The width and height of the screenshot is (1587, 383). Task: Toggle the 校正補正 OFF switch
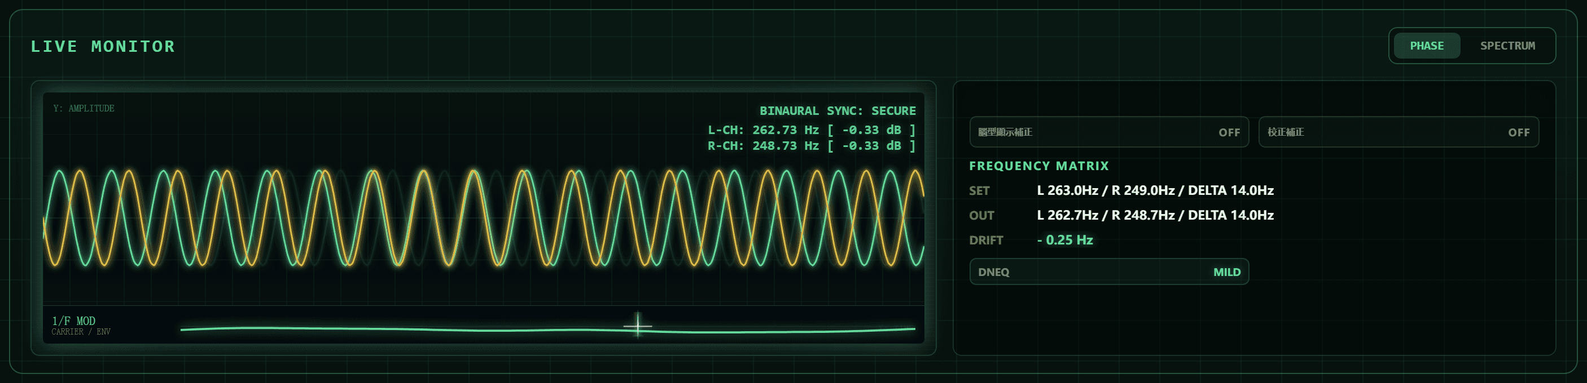(x=1399, y=132)
